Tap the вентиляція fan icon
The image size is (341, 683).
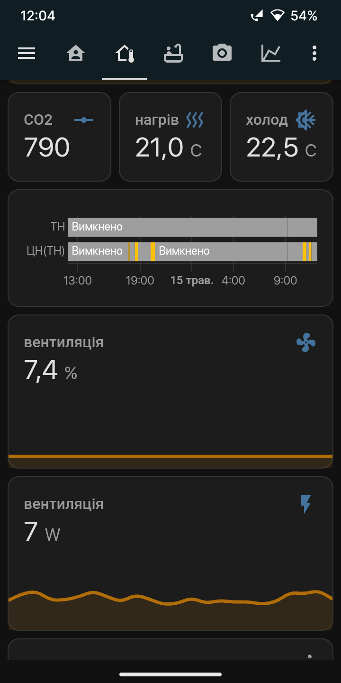[305, 342]
